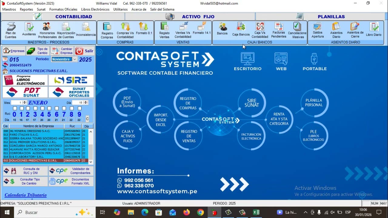Image resolution: width=388 pixels, height=218 pixels.
Task: Open Saldos Apertura
Action: pyautogui.click(x=318, y=31)
